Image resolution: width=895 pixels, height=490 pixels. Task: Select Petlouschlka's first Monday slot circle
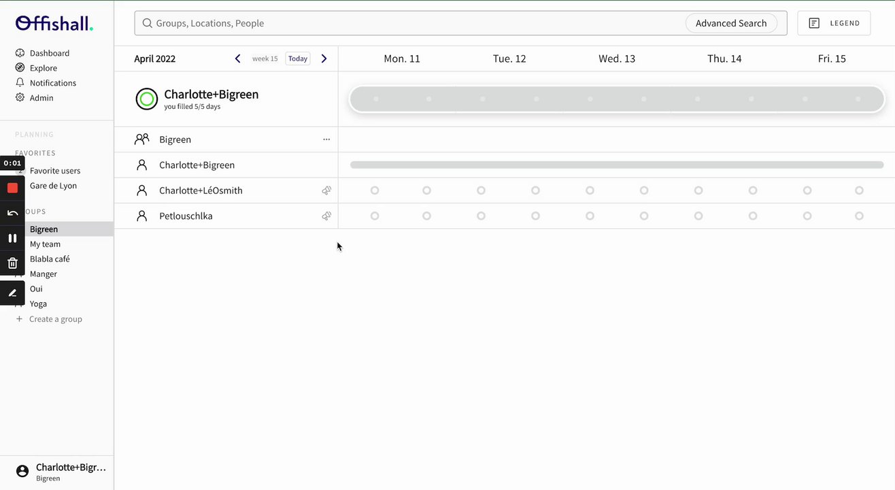coord(375,216)
